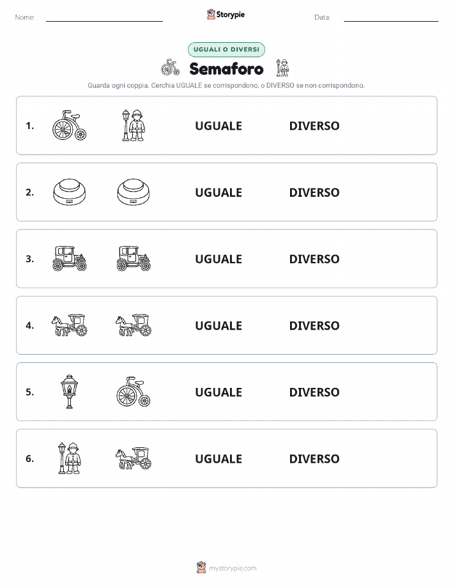The image size is (453, 586).
Task: Click the UGUALI O DIVERSI badge
Action: [x=226, y=49]
